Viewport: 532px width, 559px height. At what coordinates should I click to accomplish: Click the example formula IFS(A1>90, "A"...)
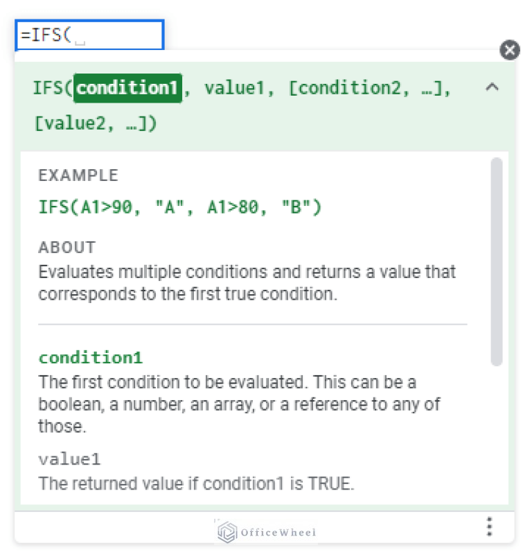point(180,207)
